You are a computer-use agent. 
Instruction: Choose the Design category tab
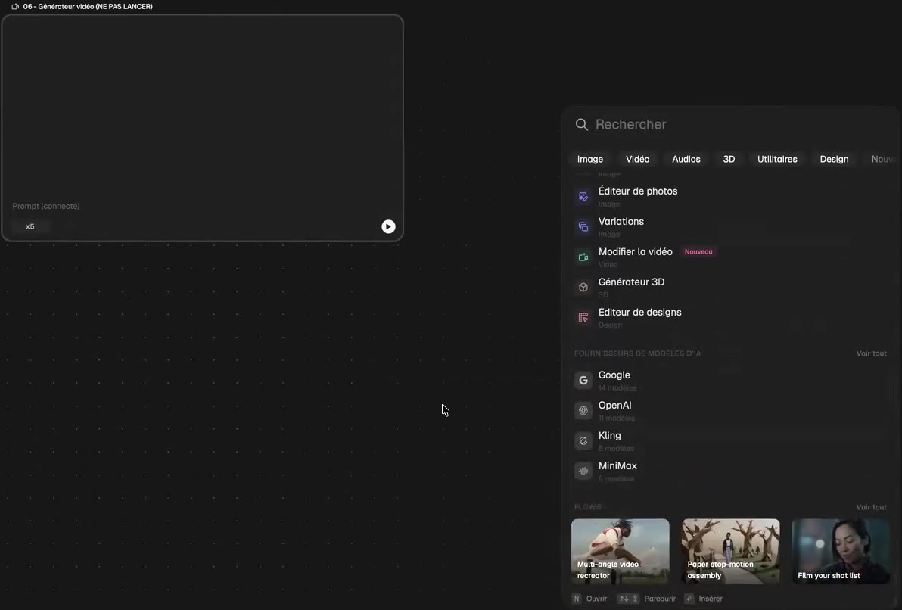(x=834, y=160)
